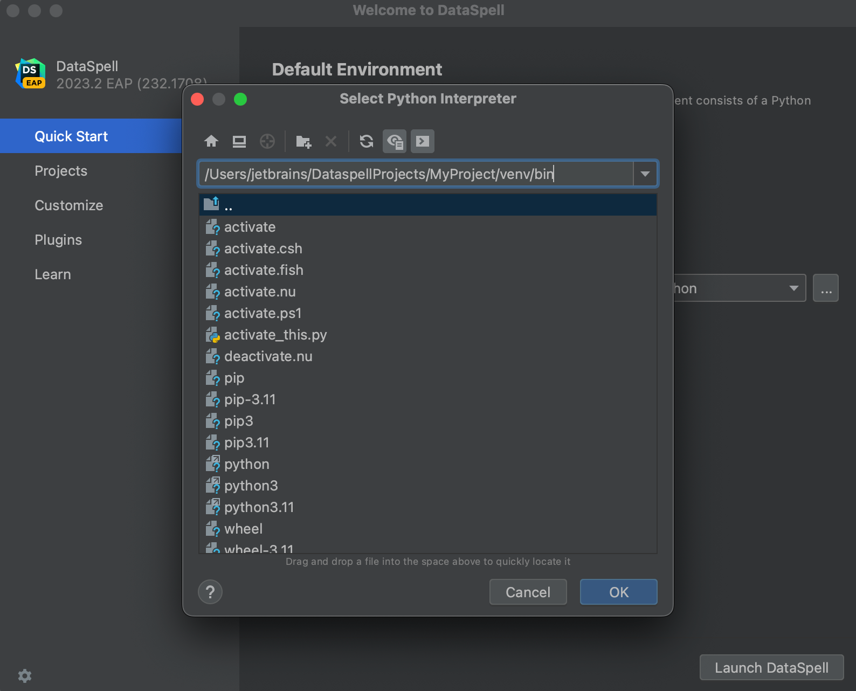Pick activate.nu from the list
Viewport: 856px width, 691px height.
(428, 292)
